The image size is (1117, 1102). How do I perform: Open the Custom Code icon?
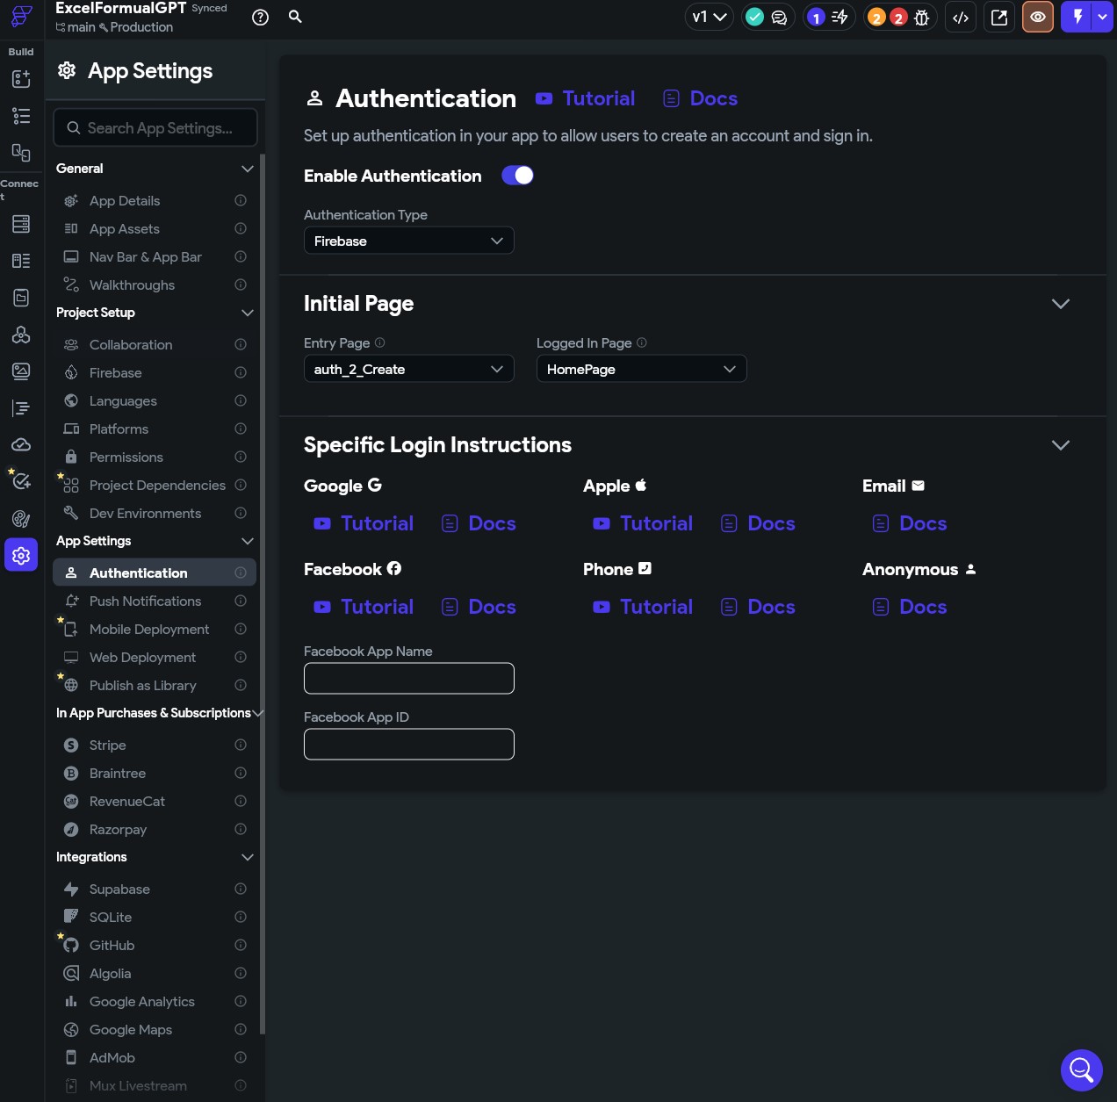click(x=21, y=408)
